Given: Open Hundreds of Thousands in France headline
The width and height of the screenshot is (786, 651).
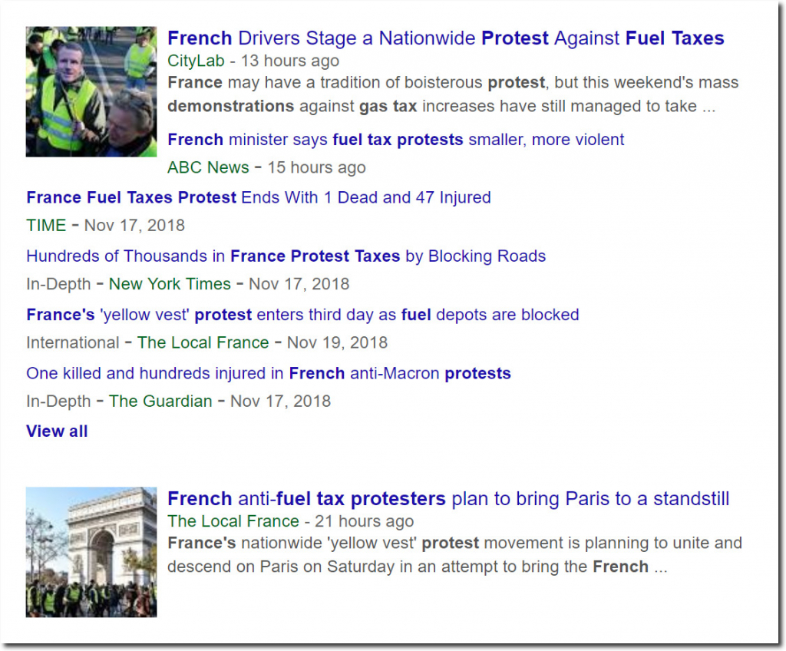Looking at the screenshot, I should pyautogui.click(x=286, y=256).
